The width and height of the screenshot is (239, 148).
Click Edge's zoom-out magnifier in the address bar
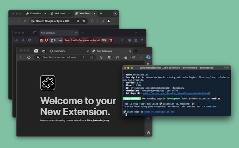click(84, 57)
